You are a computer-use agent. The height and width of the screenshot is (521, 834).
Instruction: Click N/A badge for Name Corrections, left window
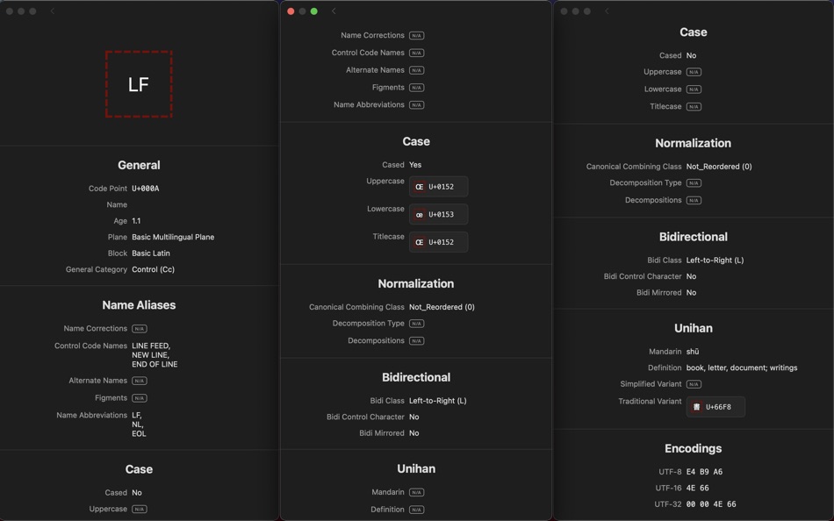(140, 329)
